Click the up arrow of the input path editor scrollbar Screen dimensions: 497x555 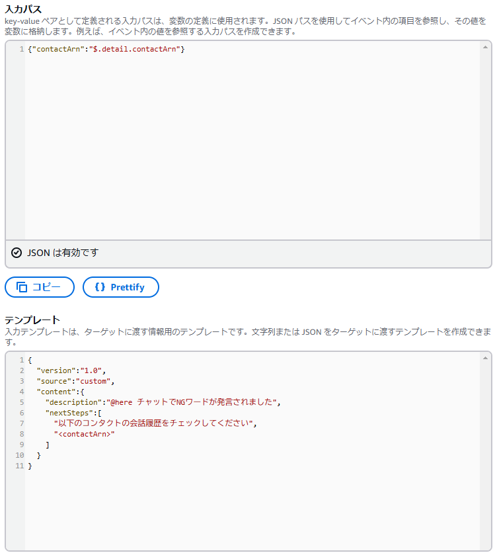(485, 47)
